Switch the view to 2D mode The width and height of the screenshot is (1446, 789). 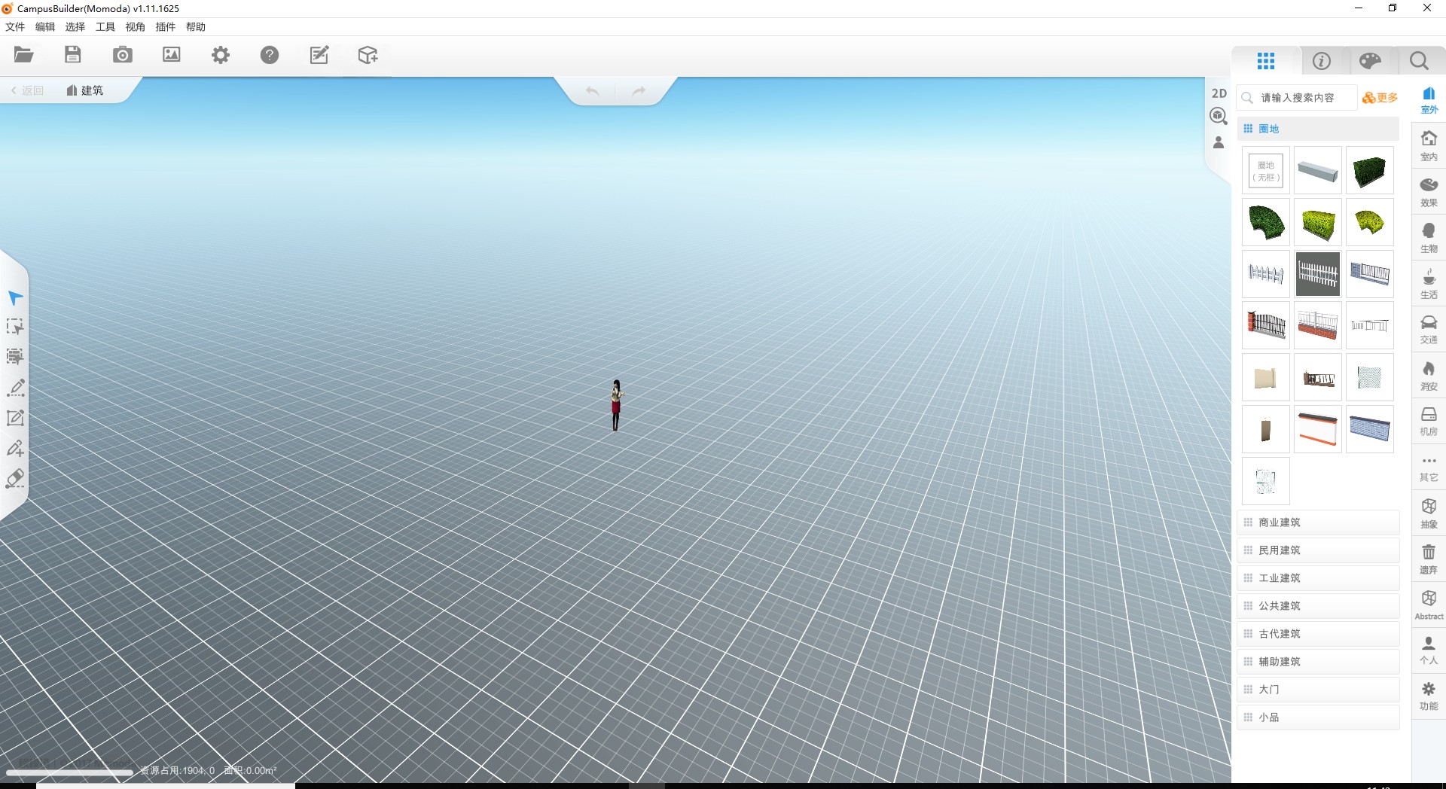(1219, 93)
